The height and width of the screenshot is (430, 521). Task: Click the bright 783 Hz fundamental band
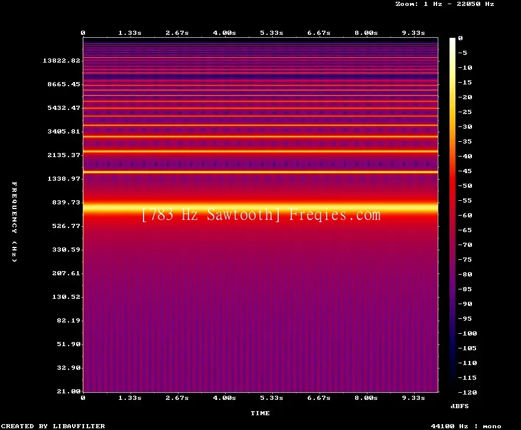[260, 209]
